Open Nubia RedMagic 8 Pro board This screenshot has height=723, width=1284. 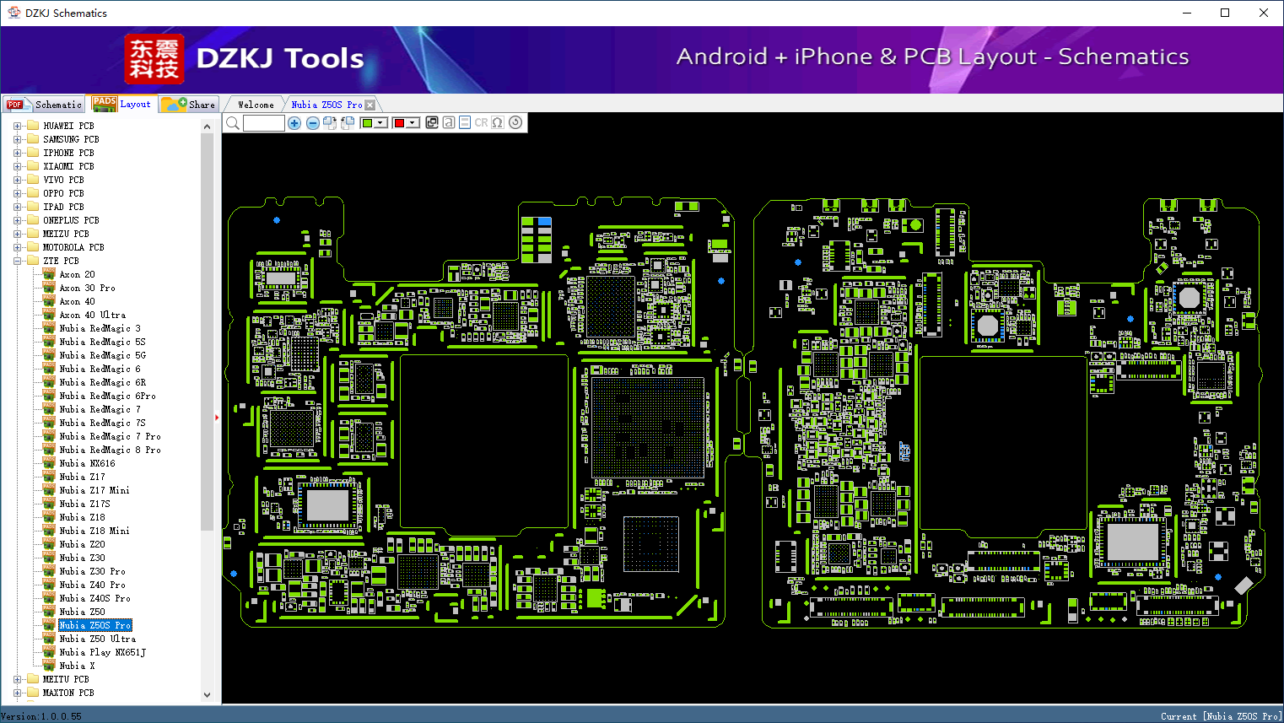pyautogui.click(x=110, y=450)
